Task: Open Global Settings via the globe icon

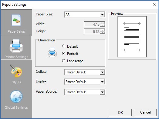Action: click(16, 96)
